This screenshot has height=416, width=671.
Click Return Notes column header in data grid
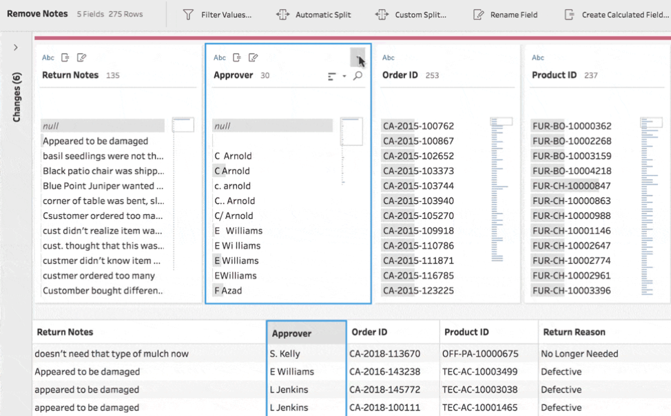tap(149, 332)
